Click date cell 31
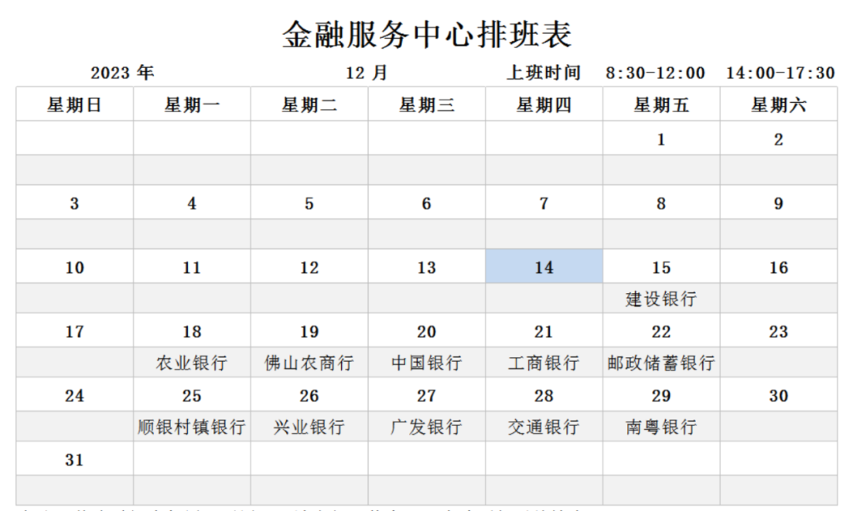 74,459
